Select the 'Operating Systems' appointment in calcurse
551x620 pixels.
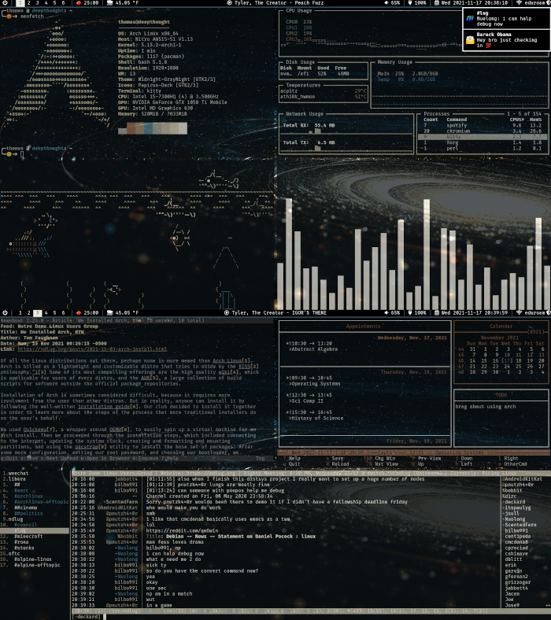click(x=316, y=383)
